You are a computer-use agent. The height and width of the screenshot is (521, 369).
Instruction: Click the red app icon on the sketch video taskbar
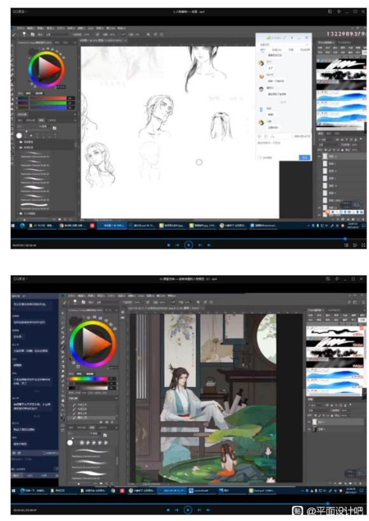pyautogui.click(x=92, y=226)
